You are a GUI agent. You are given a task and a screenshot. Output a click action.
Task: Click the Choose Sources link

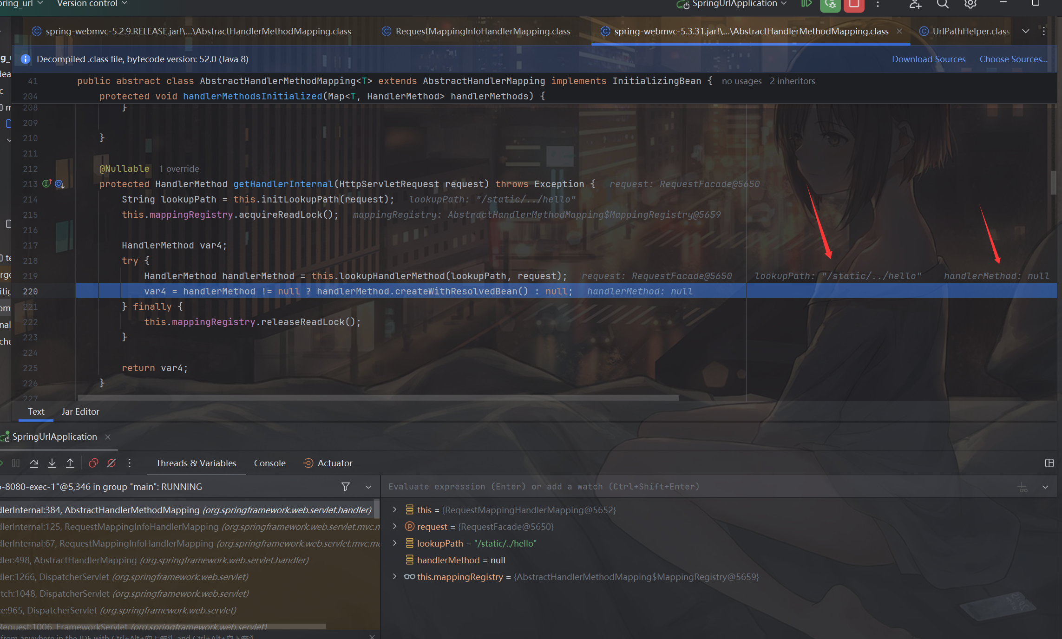1013,59
